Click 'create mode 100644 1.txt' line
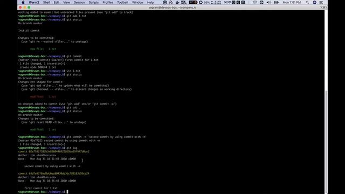This screenshot has height=194, width=345. (38, 67)
